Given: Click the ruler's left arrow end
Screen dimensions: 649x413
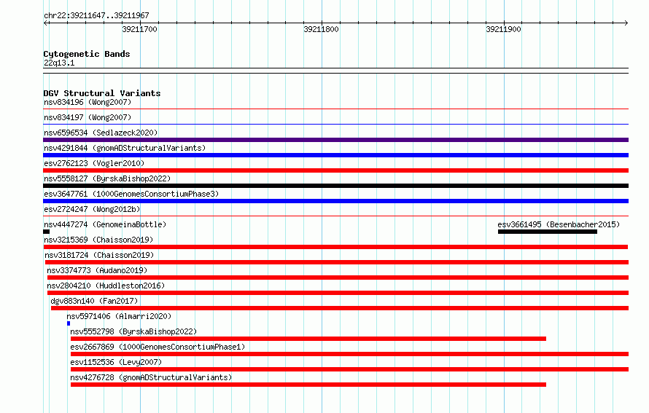Looking at the screenshot, I should point(45,23).
